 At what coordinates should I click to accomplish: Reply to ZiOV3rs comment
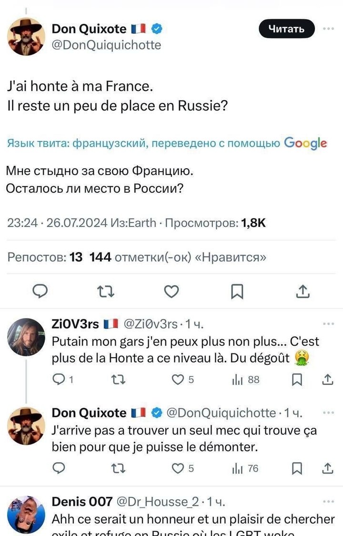pyautogui.click(x=58, y=380)
